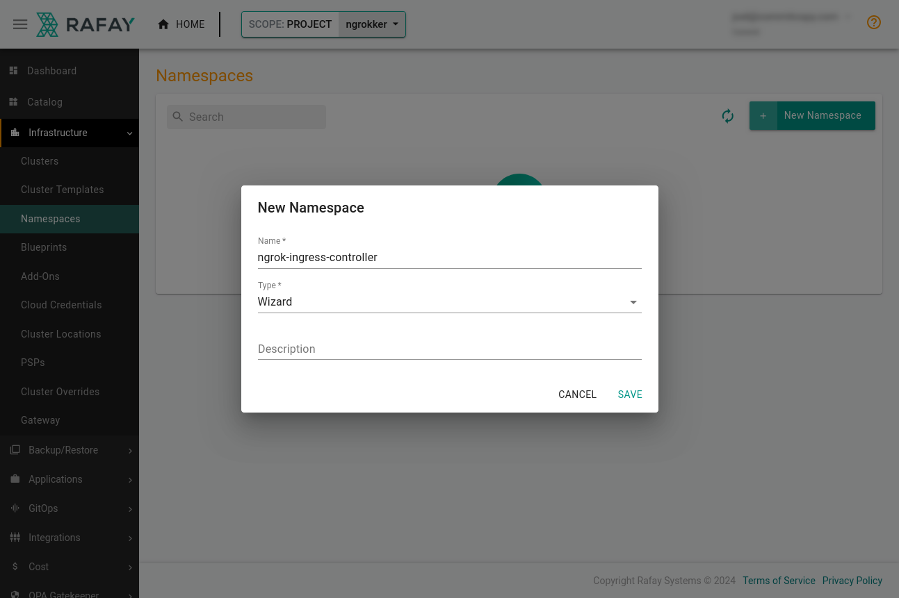
Task: Select the GitOps pipeline icon
Action: 15,508
